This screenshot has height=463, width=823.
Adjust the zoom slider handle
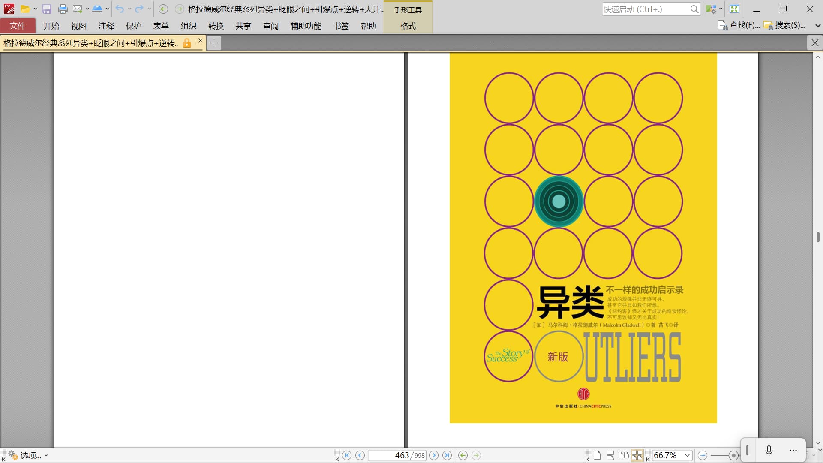tap(733, 455)
